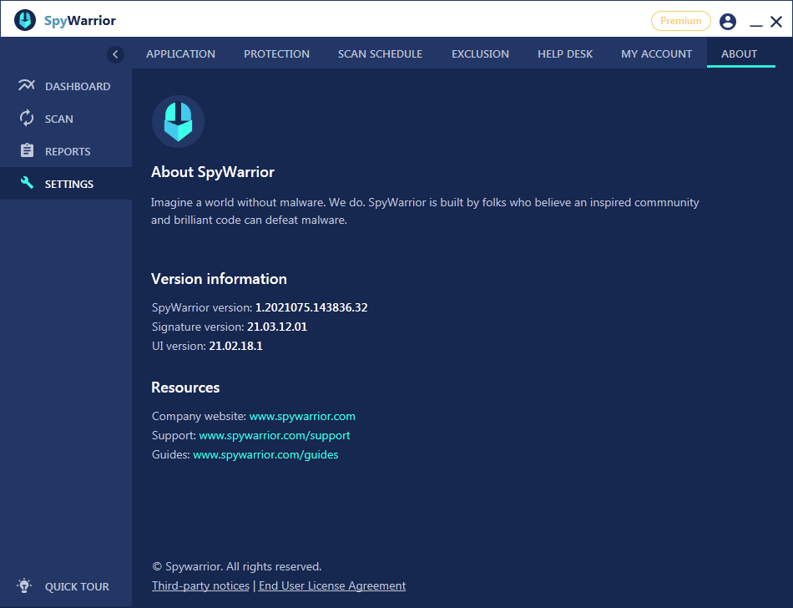
Task: Switch to the Application tab
Action: [180, 53]
